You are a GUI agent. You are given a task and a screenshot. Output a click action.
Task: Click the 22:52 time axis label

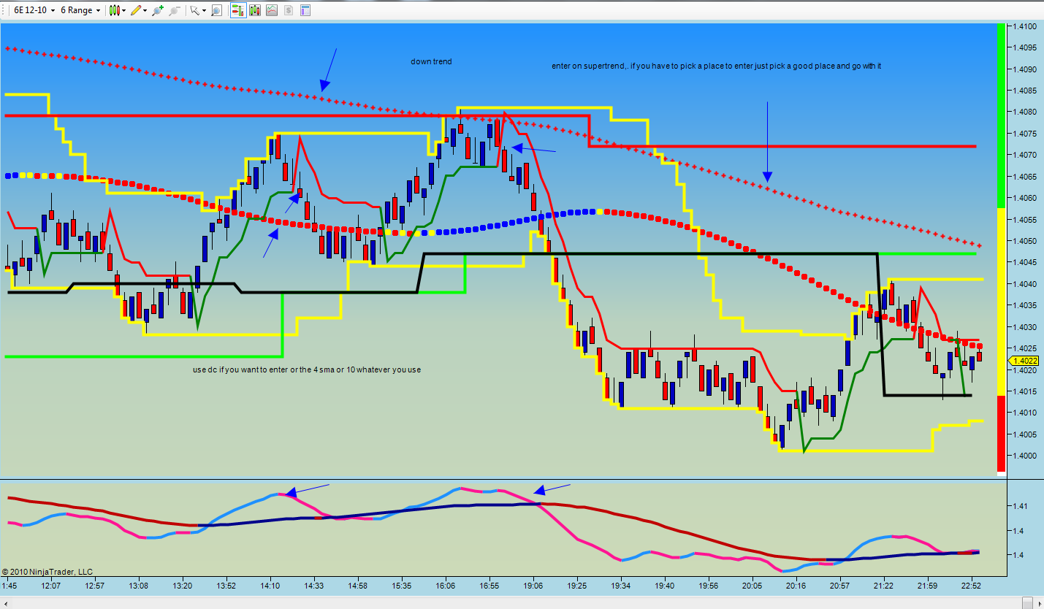(972, 586)
